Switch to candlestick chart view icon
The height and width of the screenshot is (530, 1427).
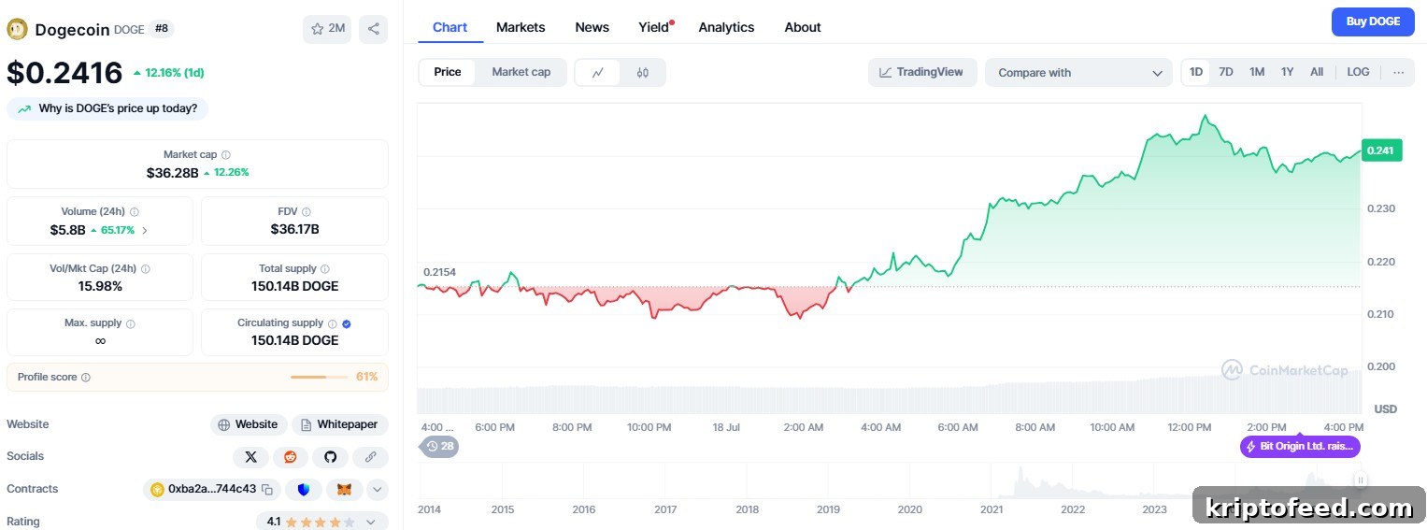[x=642, y=72]
